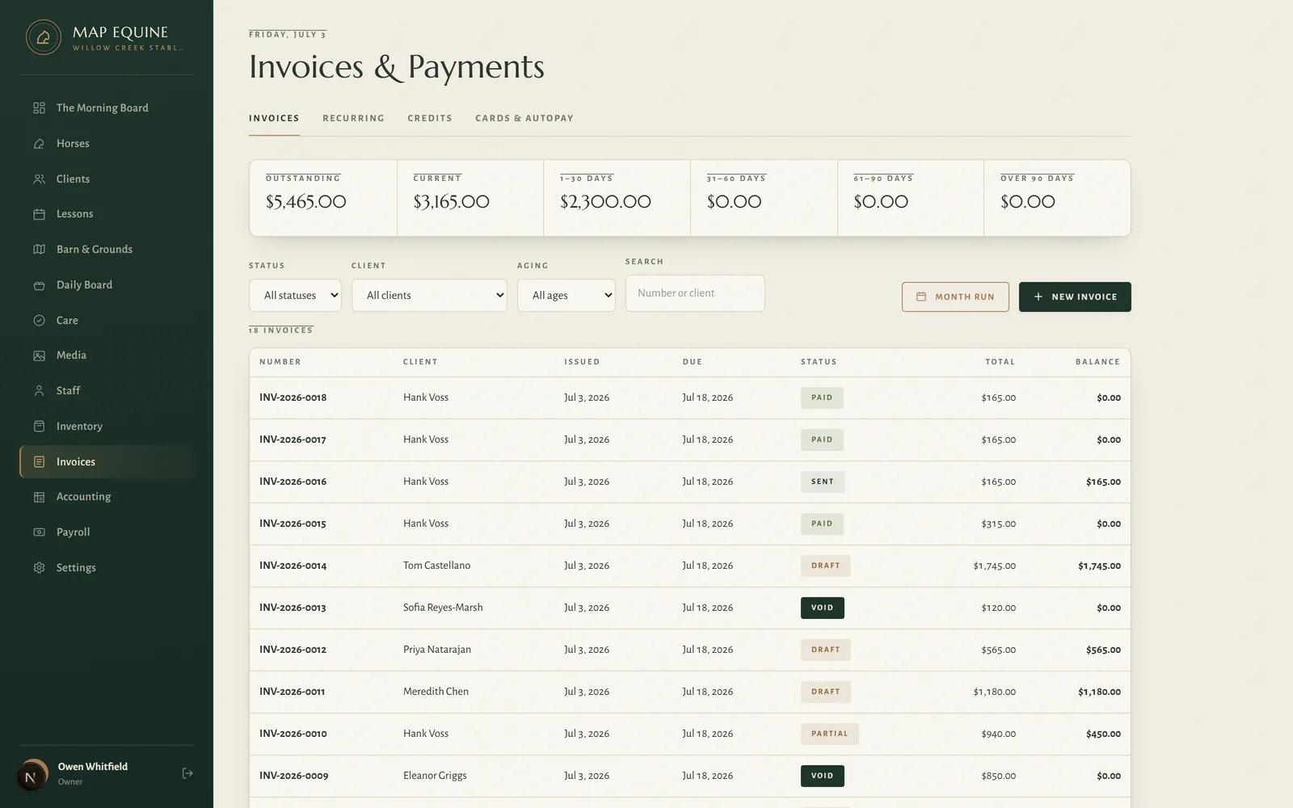Open invoice INV-2026-0014
Screen dimensions: 1293x808
click(689, 566)
